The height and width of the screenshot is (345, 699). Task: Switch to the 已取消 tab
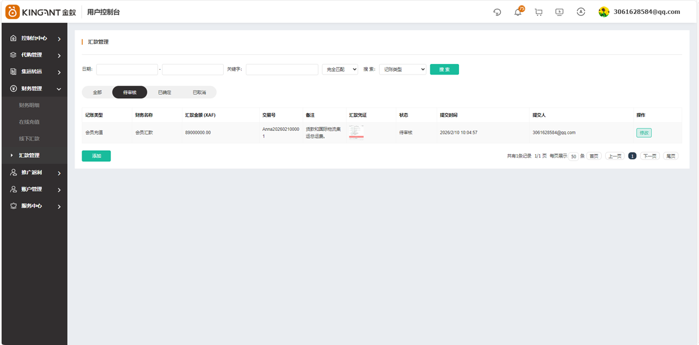(x=199, y=92)
